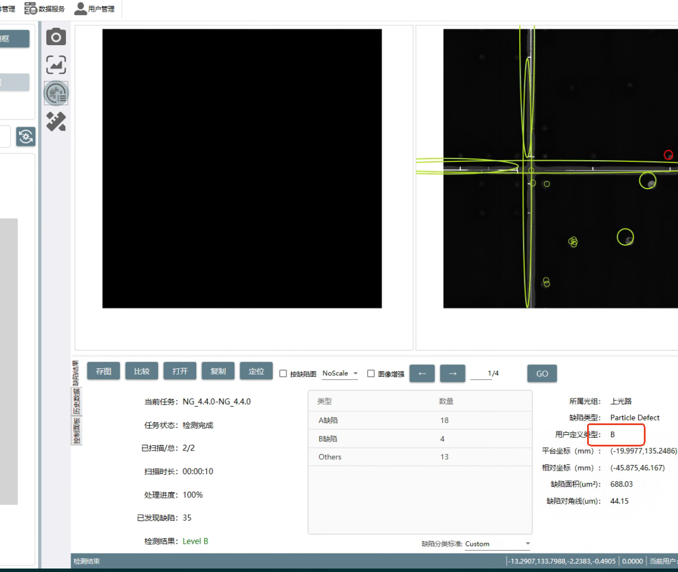Select the image frame capture icon
Viewport: 678px width, 572px height.
56,65
